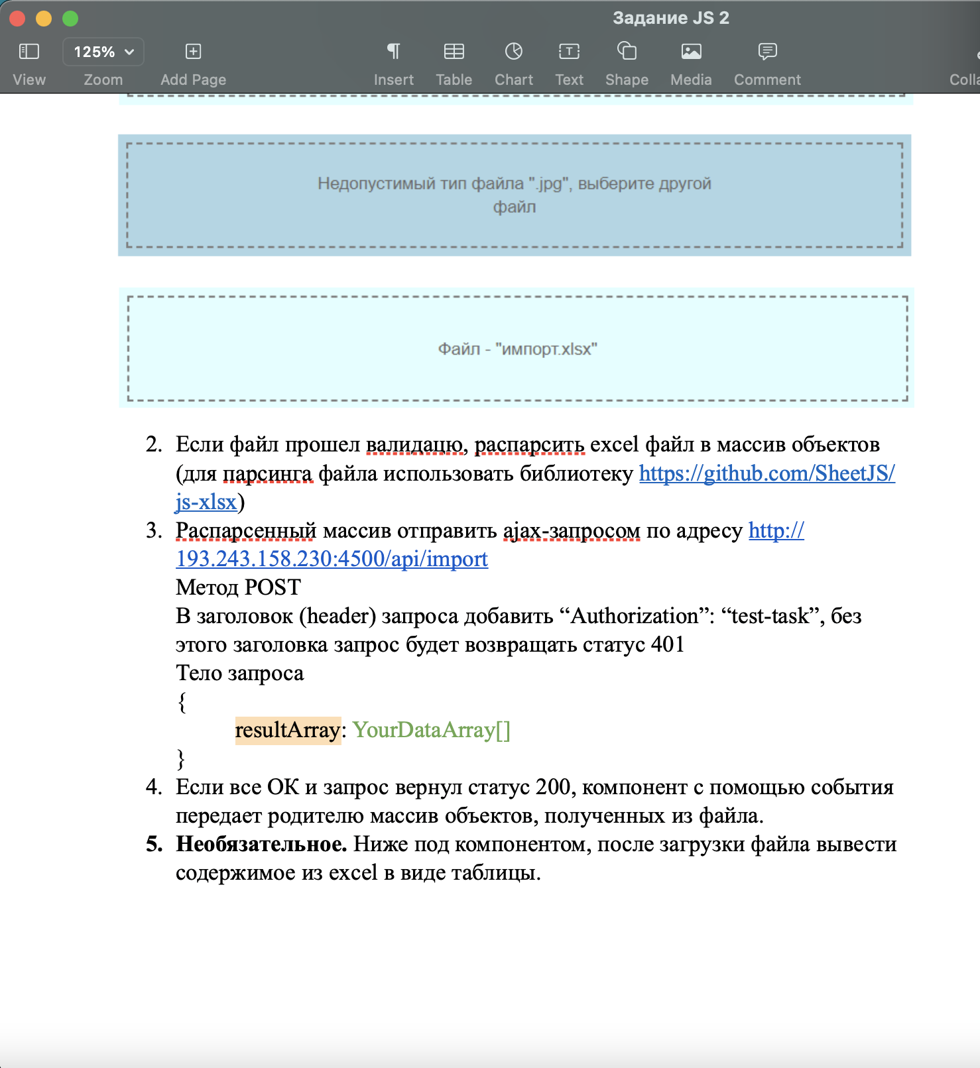The height and width of the screenshot is (1068, 980).
Task: Click the green full-screen window button
Action: click(x=70, y=19)
